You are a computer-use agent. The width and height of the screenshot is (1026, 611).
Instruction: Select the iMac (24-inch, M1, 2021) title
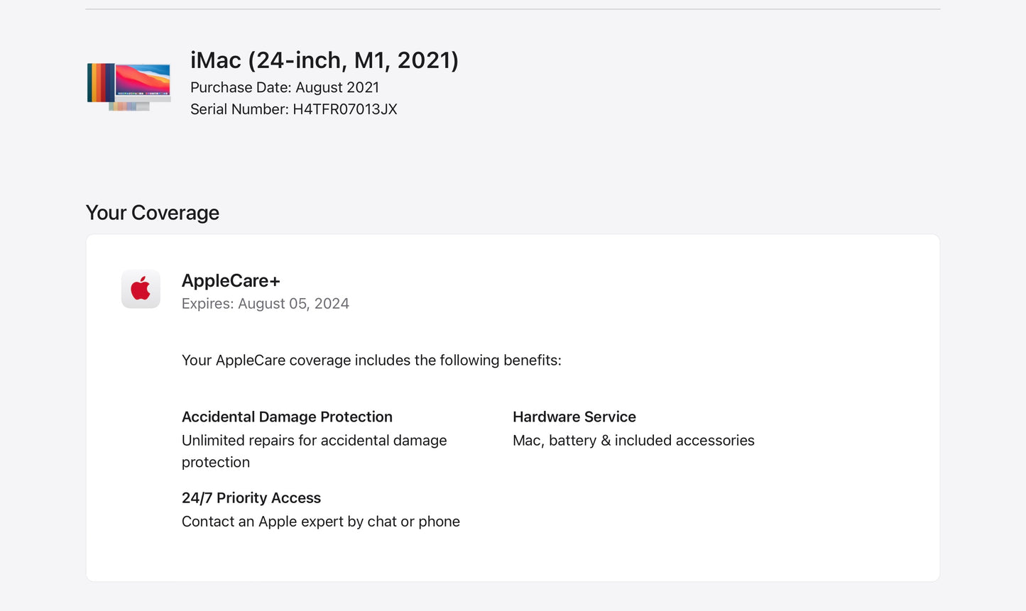324,60
